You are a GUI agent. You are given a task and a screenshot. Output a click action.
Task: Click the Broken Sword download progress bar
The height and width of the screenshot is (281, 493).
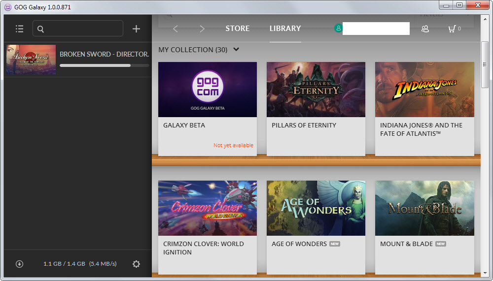(105, 65)
